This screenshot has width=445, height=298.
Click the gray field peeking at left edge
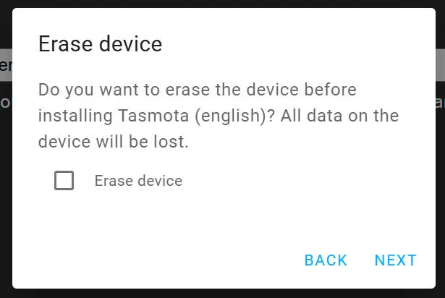click(5, 66)
